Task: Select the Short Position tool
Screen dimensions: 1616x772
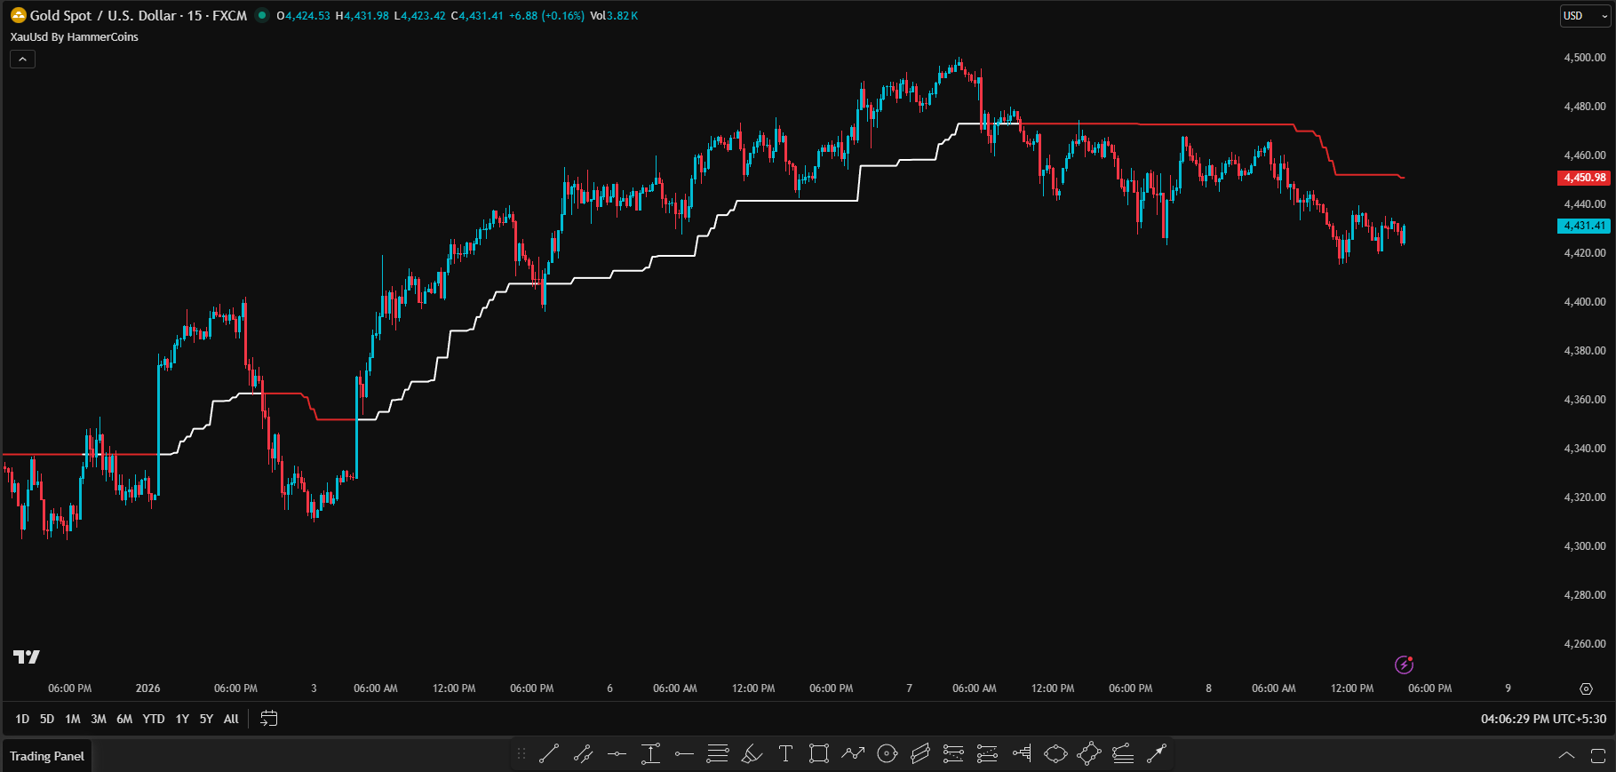Action: click(x=988, y=754)
